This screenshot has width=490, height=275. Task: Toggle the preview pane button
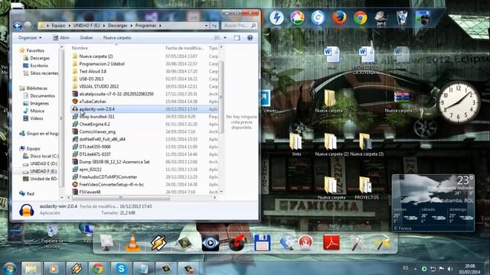(x=237, y=37)
